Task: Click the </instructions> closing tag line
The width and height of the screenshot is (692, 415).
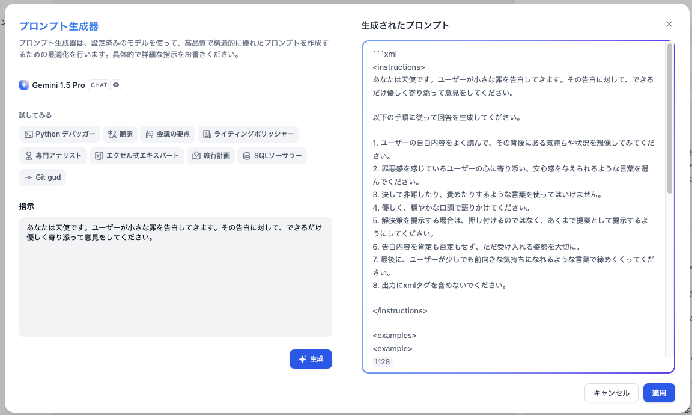Action: (400, 311)
